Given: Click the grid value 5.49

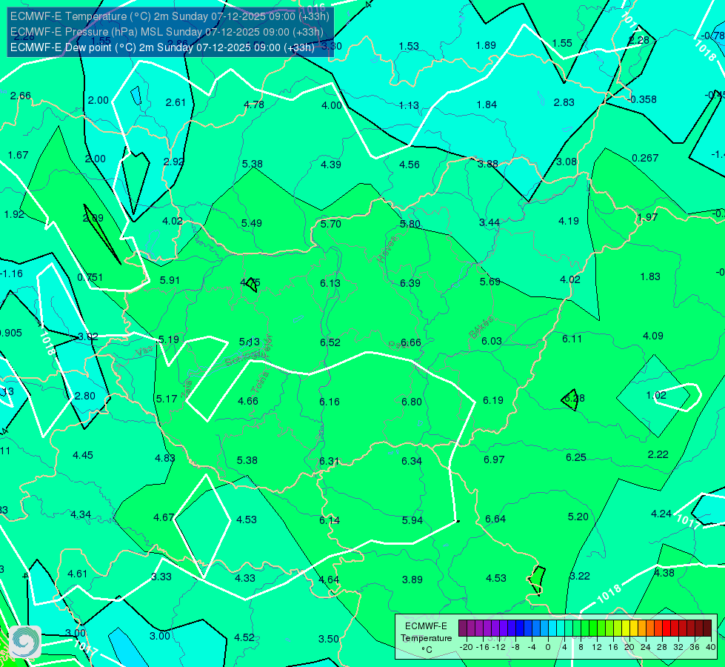Looking at the screenshot, I should pyautogui.click(x=252, y=224).
